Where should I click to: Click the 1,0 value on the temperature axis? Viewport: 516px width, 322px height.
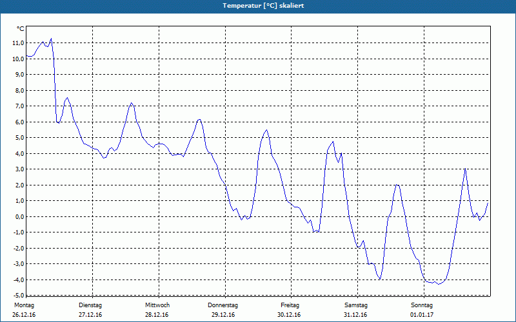click(19, 201)
